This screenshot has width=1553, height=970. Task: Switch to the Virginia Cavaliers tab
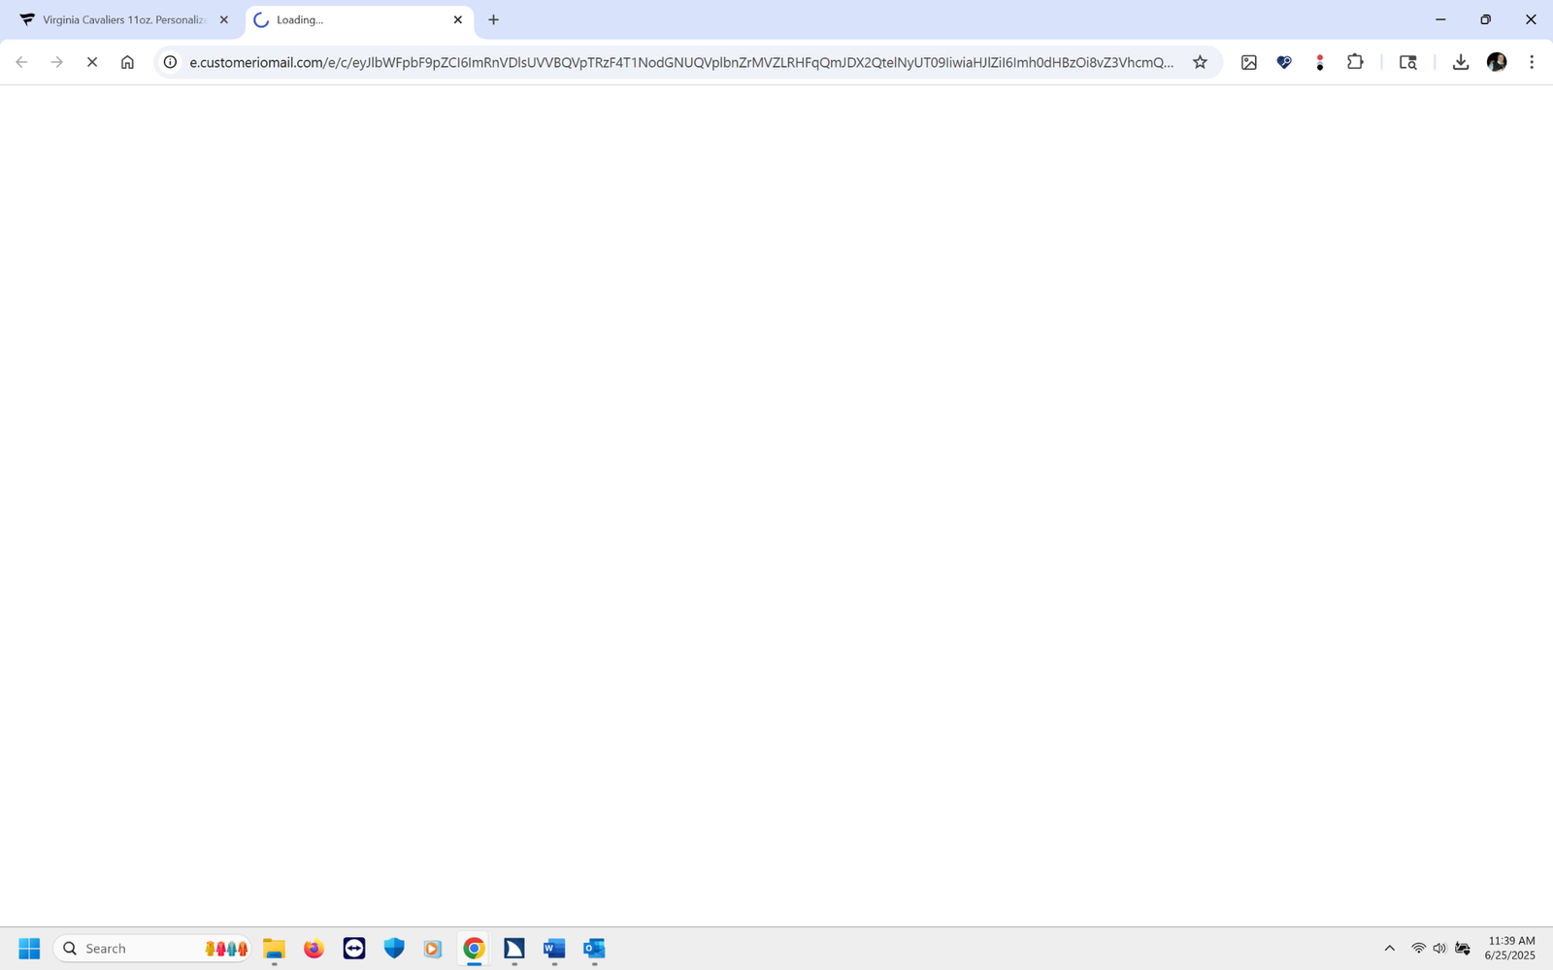[124, 19]
